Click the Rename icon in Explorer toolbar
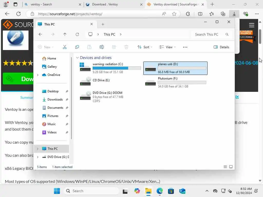Screen dimensions: 263x197 102,47
